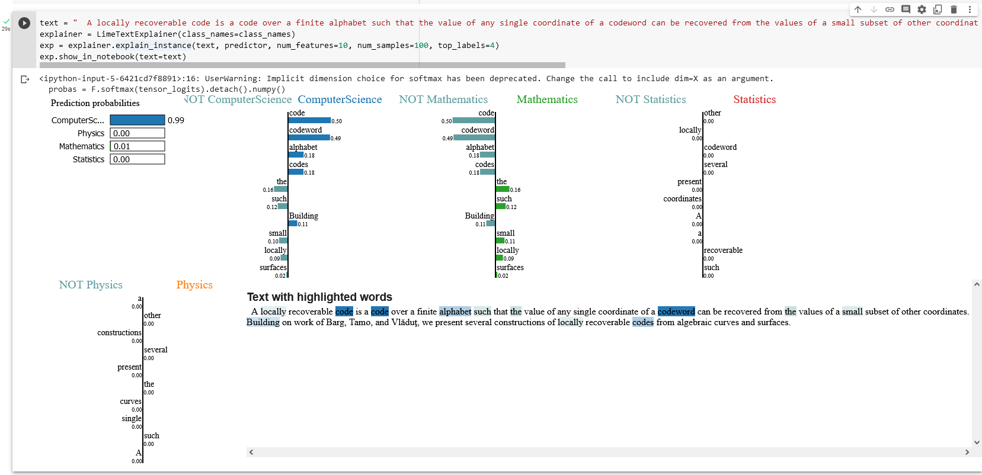The height and width of the screenshot is (475, 982).
Task: Click the output actions icon beside the warning
Action: (25, 79)
